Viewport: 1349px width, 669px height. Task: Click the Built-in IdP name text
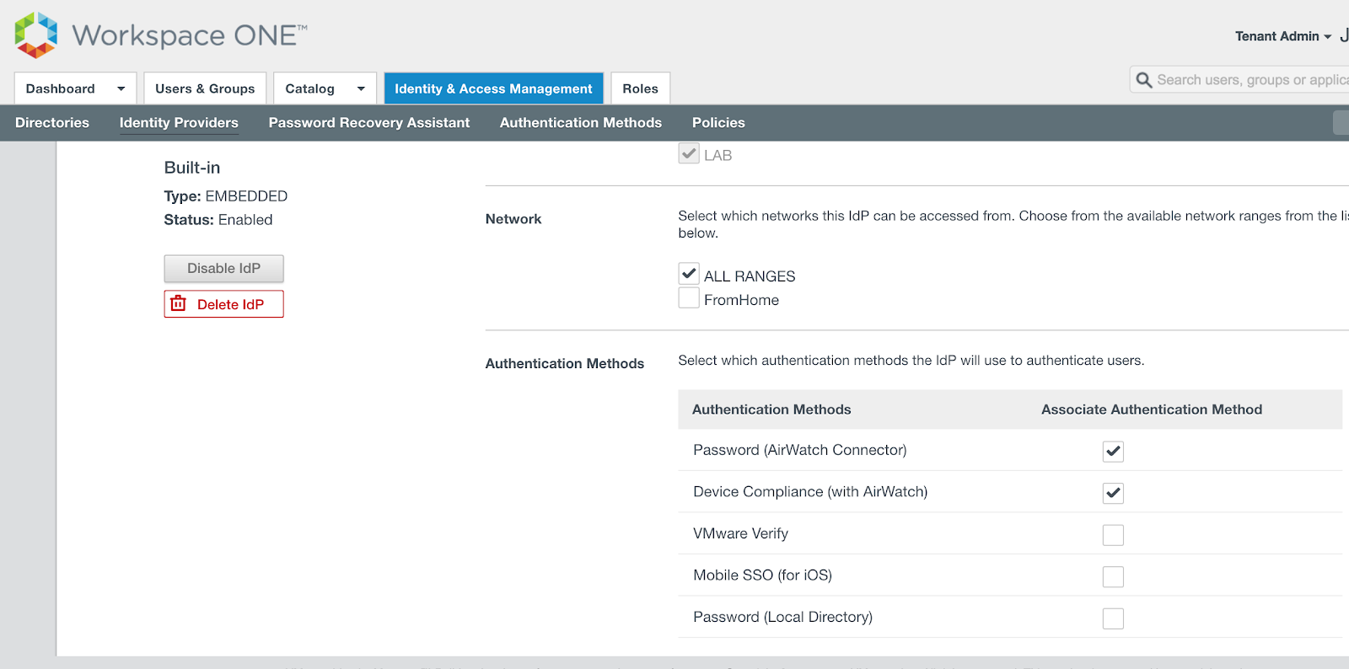pos(192,168)
